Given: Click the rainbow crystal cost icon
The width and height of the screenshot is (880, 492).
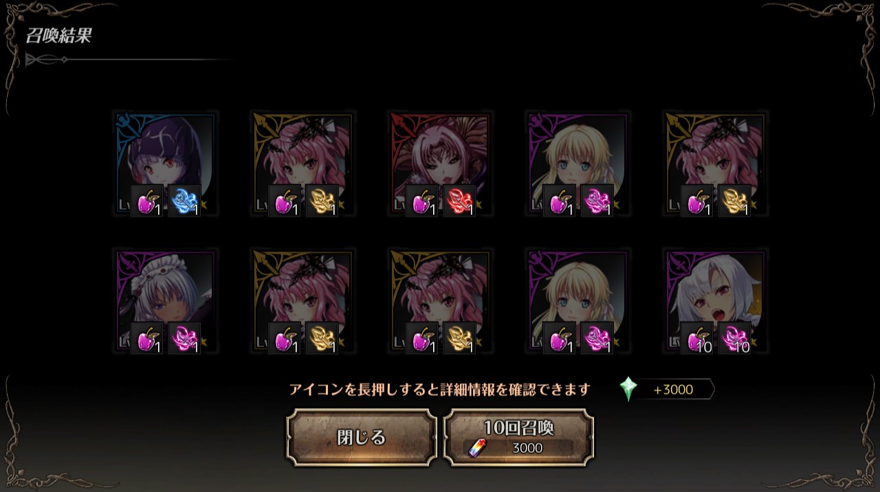Looking at the screenshot, I should click(476, 448).
